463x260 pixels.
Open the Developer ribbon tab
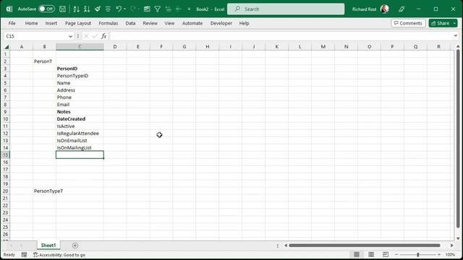(221, 23)
